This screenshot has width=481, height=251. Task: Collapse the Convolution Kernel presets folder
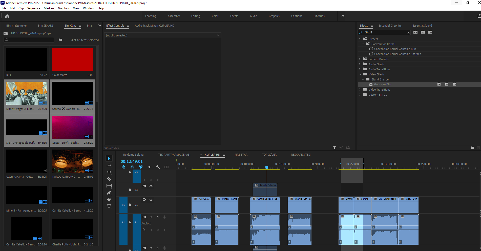pyautogui.click(x=363, y=44)
